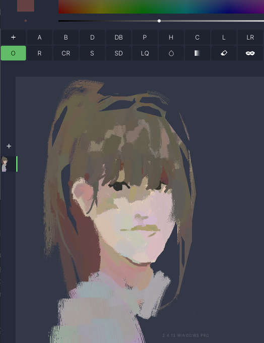Viewport: 264px width, 343px height.
Task: Choose brush preset S
Action: pos(92,53)
